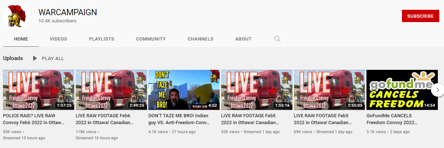The image size is (444, 148).
Task: Open the Playlists tab
Action: 101,39
